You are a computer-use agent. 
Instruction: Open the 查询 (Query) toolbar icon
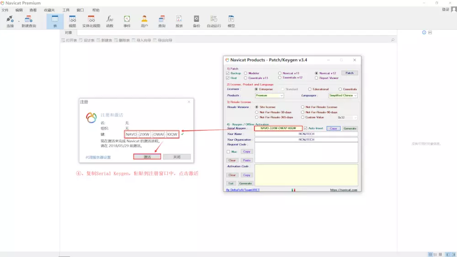click(x=162, y=21)
